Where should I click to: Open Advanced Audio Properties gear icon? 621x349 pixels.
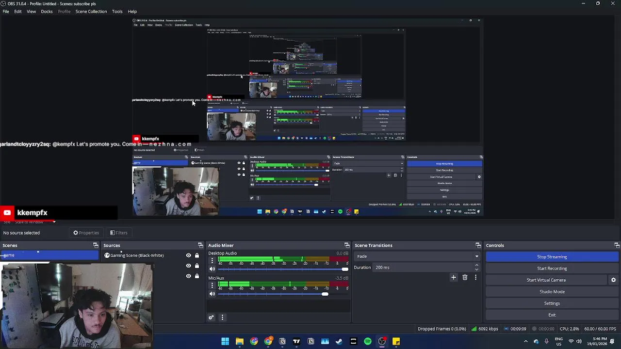pos(211,317)
